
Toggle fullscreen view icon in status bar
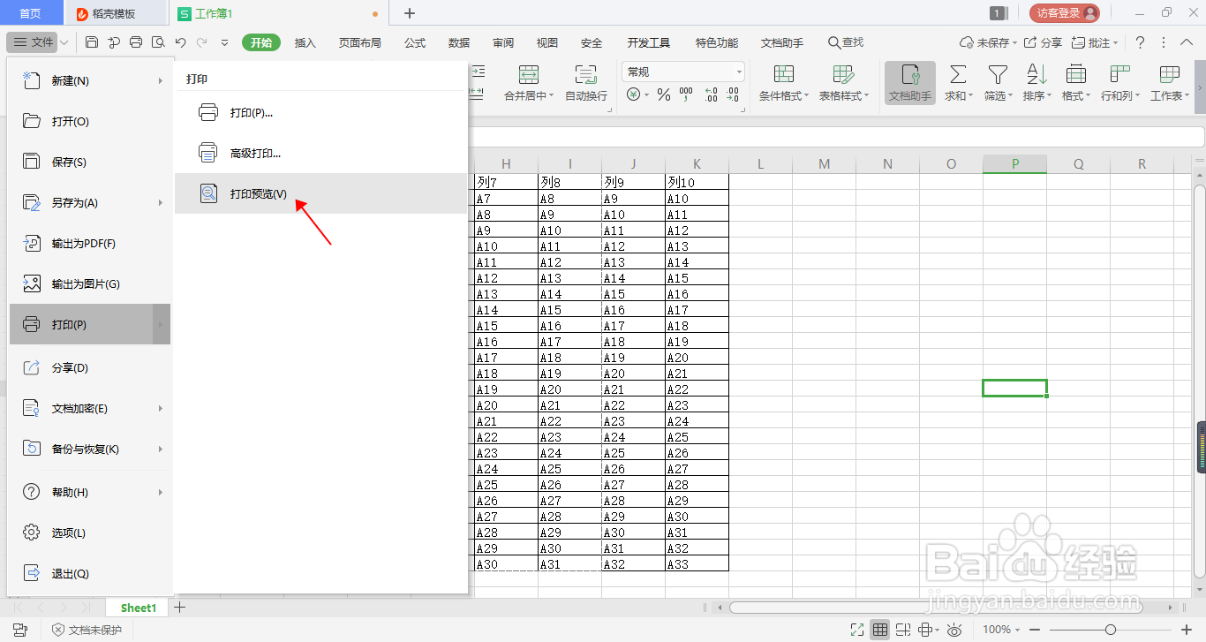(856, 630)
